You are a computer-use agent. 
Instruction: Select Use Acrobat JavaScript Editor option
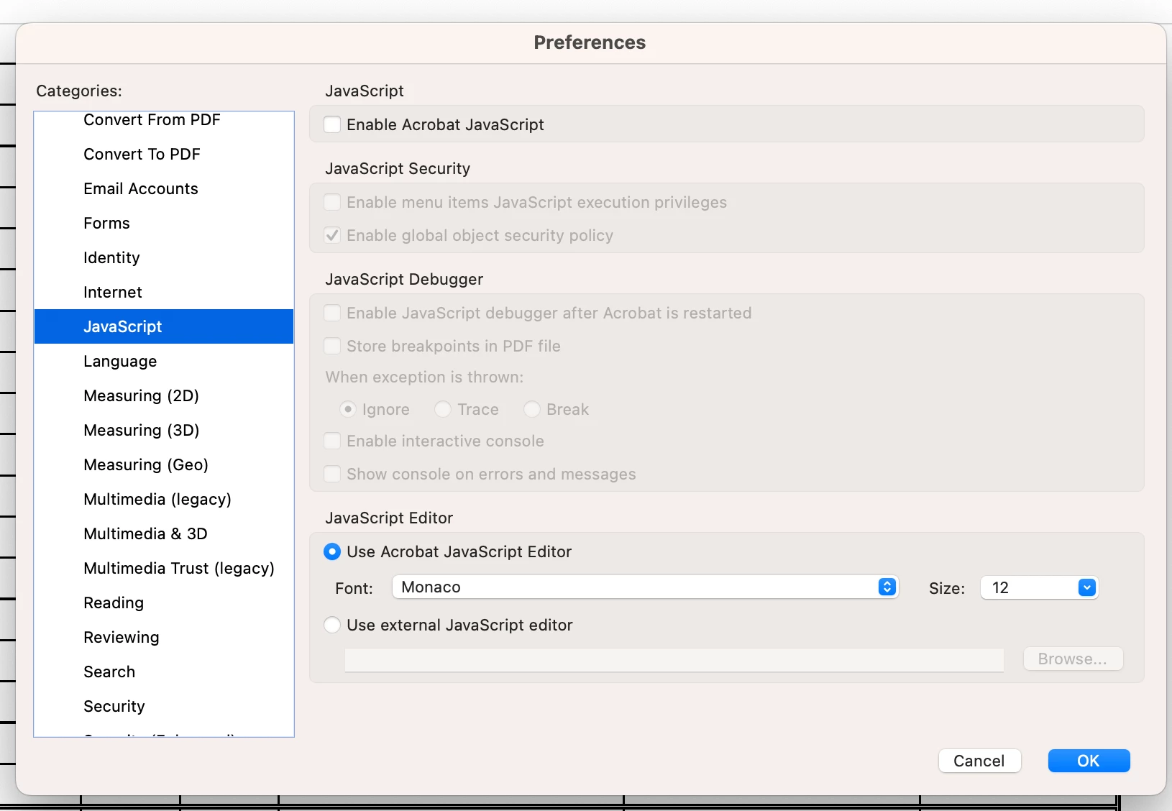332,551
